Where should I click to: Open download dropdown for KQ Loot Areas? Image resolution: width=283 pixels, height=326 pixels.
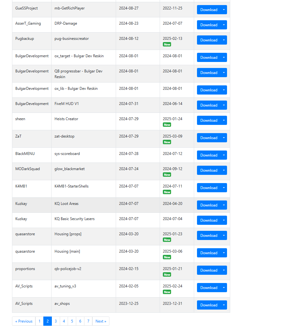[x=224, y=205]
